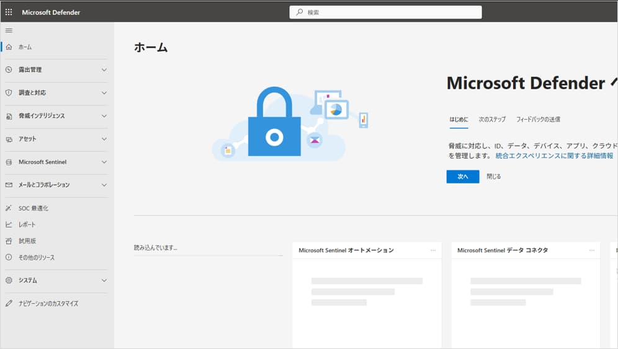Viewport: 618px width, 349px height.
Task: Expand the 調査と対応 menu chevron
Action: (x=104, y=93)
